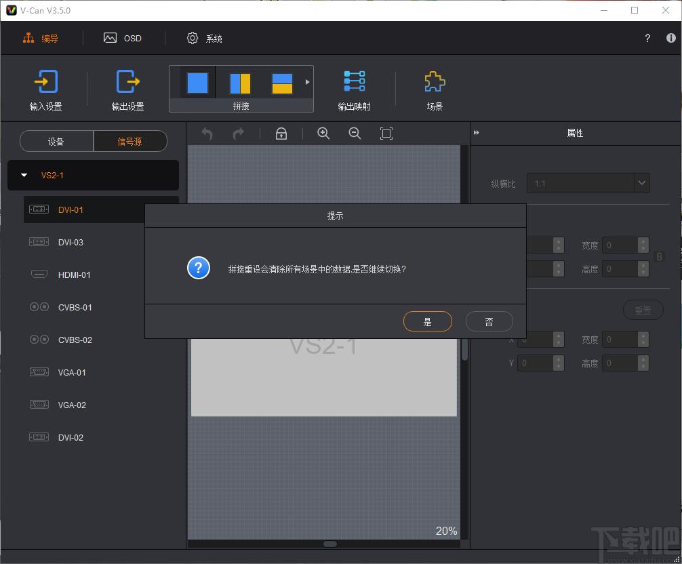Click the canvas lock icon

tap(281, 134)
